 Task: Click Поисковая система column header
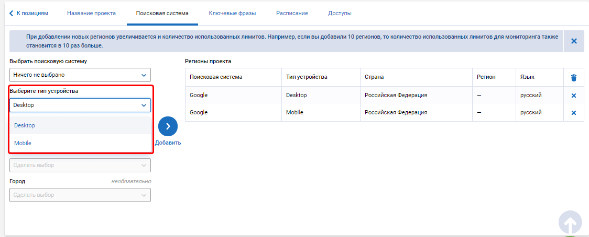(216, 77)
